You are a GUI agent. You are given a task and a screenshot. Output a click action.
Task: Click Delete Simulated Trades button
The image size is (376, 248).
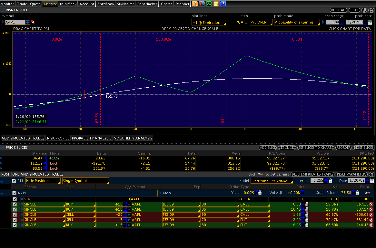tap(312, 174)
